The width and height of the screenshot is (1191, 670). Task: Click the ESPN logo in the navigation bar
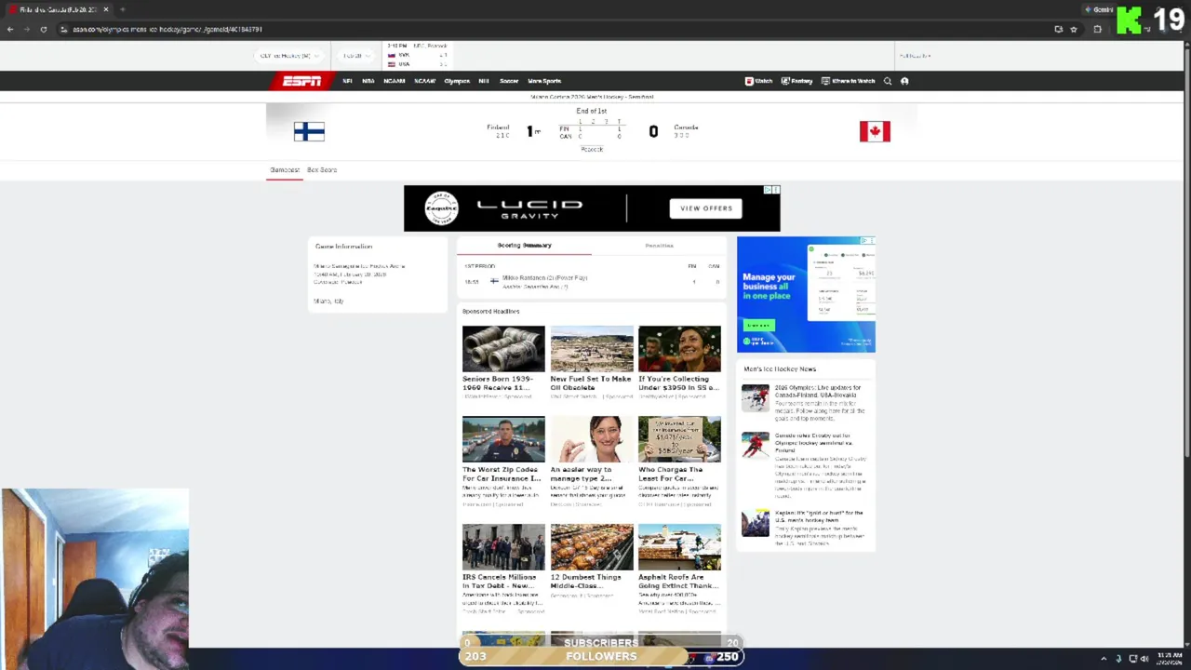tap(301, 81)
